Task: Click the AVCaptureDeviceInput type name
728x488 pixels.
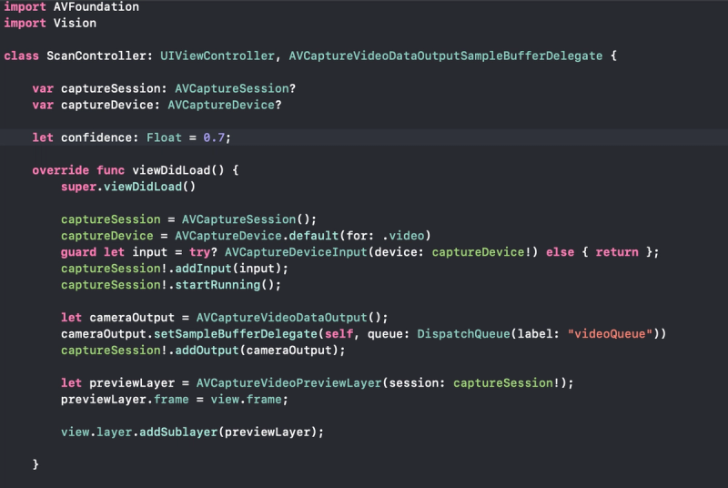Action: tap(296, 252)
